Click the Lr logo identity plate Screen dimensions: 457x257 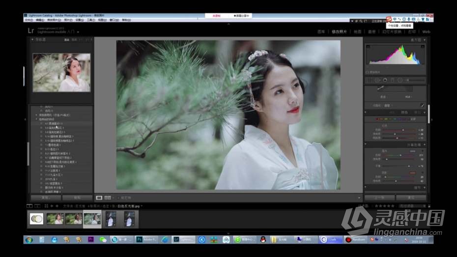click(x=31, y=31)
